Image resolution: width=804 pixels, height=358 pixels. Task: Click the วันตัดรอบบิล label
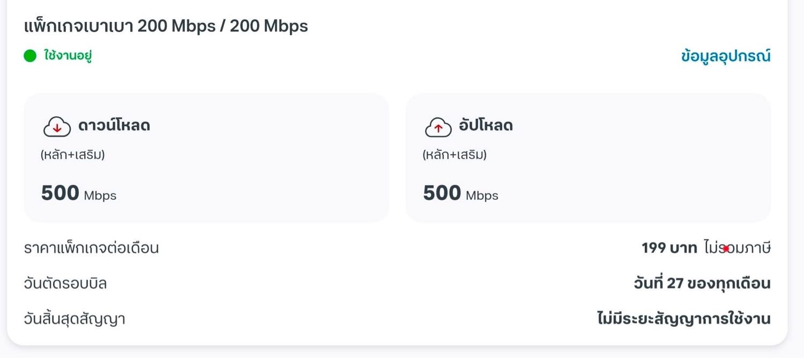coord(65,284)
